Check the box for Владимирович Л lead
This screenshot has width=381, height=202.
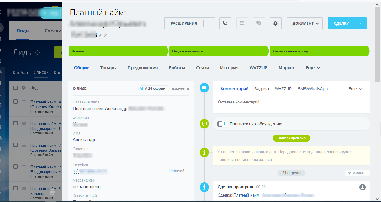16,124
